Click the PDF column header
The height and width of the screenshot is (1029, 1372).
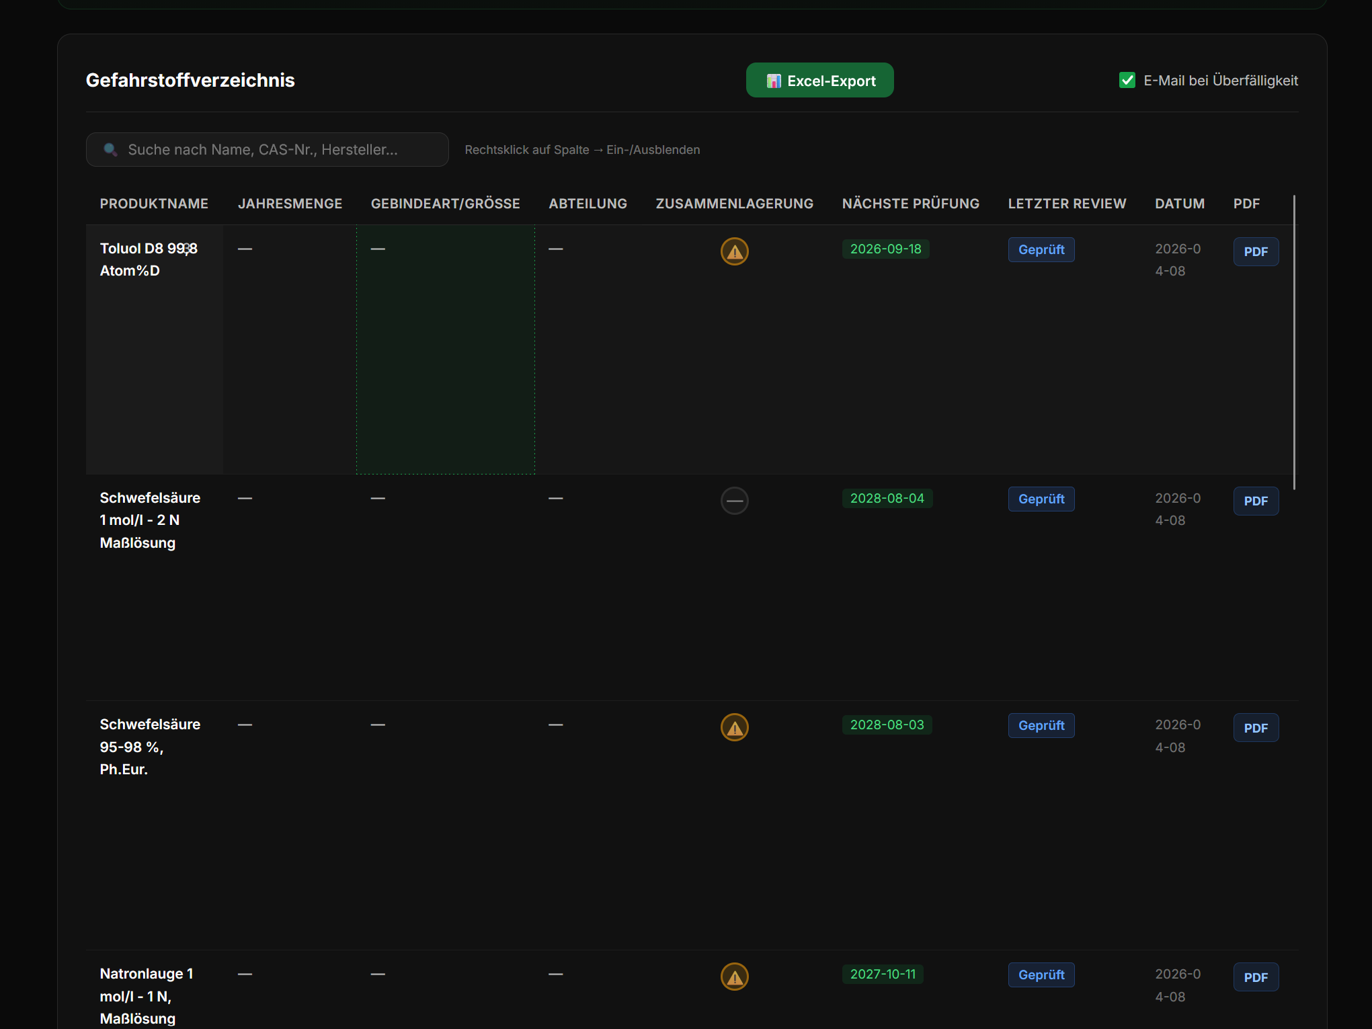1246,204
